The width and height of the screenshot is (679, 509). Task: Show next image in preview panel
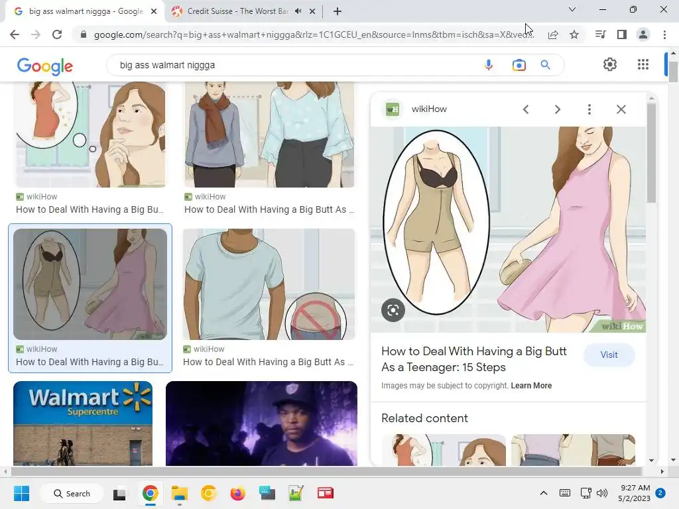[557, 109]
